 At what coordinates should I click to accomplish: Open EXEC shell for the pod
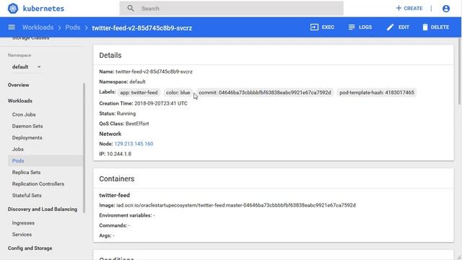coord(322,27)
